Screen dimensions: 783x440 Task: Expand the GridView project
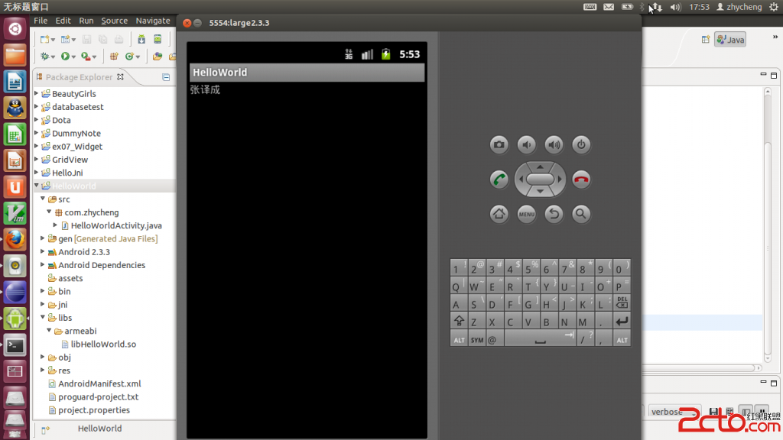point(37,159)
